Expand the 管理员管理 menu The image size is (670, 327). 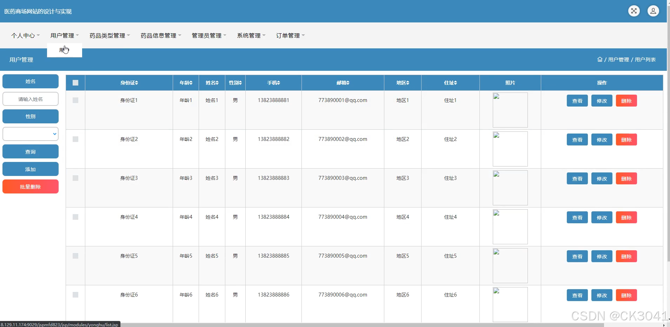209,35
